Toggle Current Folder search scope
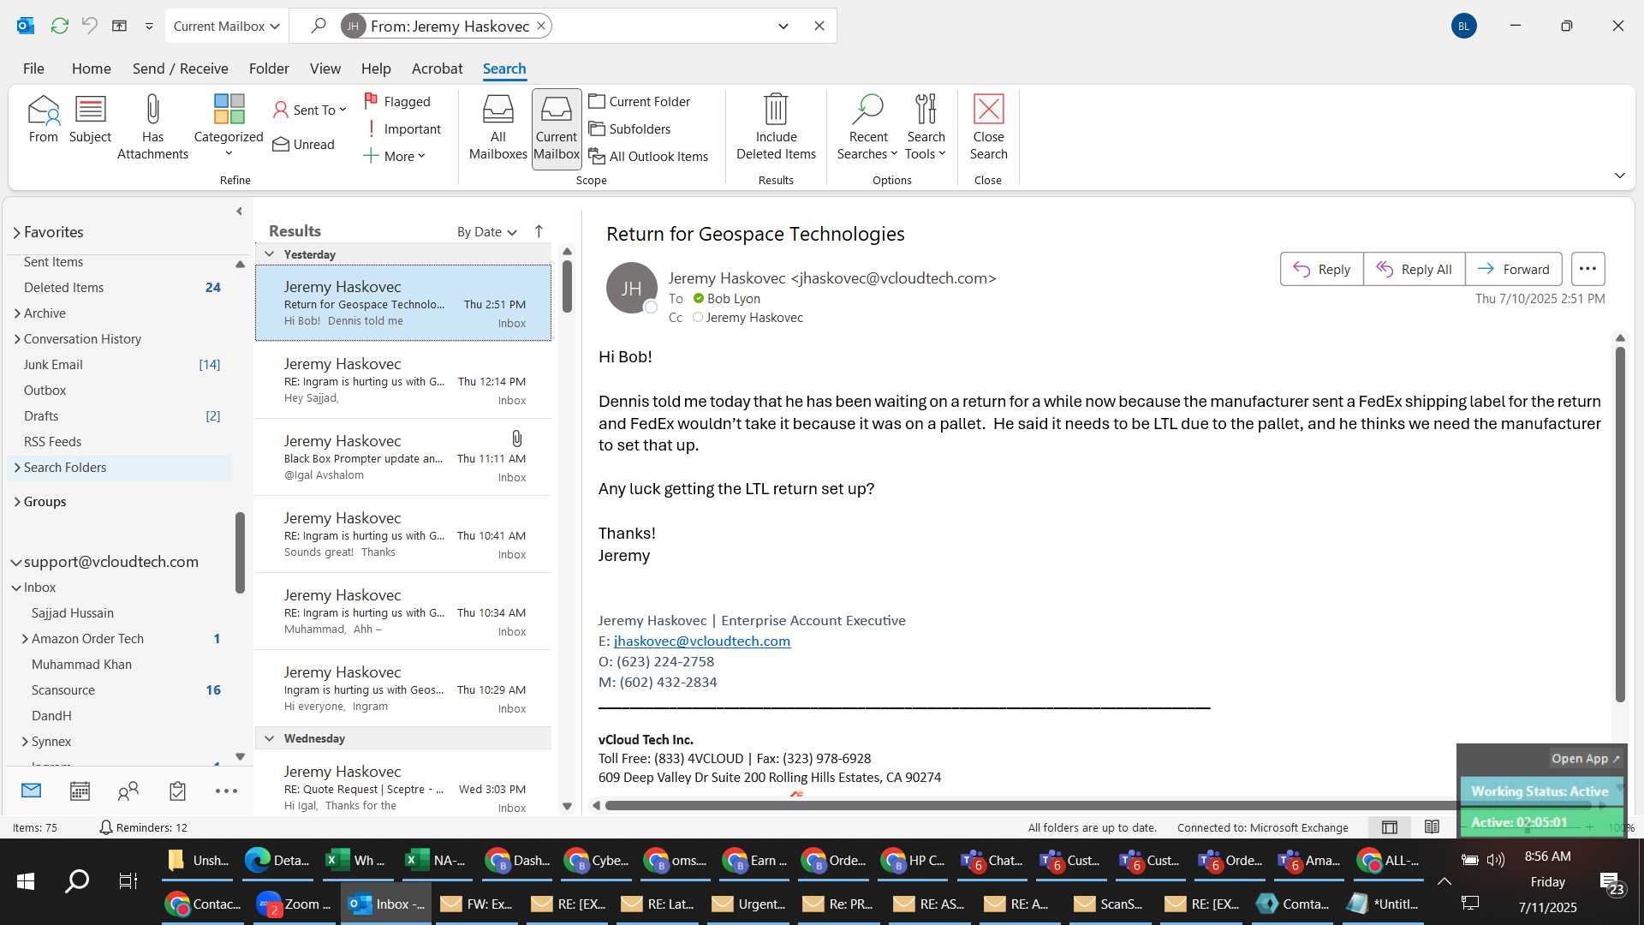Image resolution: width=1644 pixels, height=925 pixels. click(x=640, y=101)
